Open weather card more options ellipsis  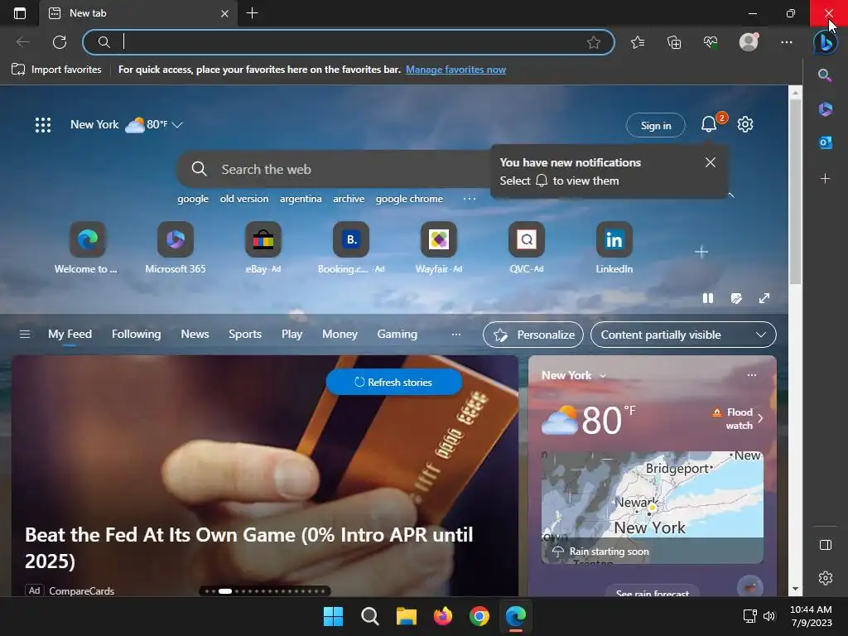(x=752, y=375)
